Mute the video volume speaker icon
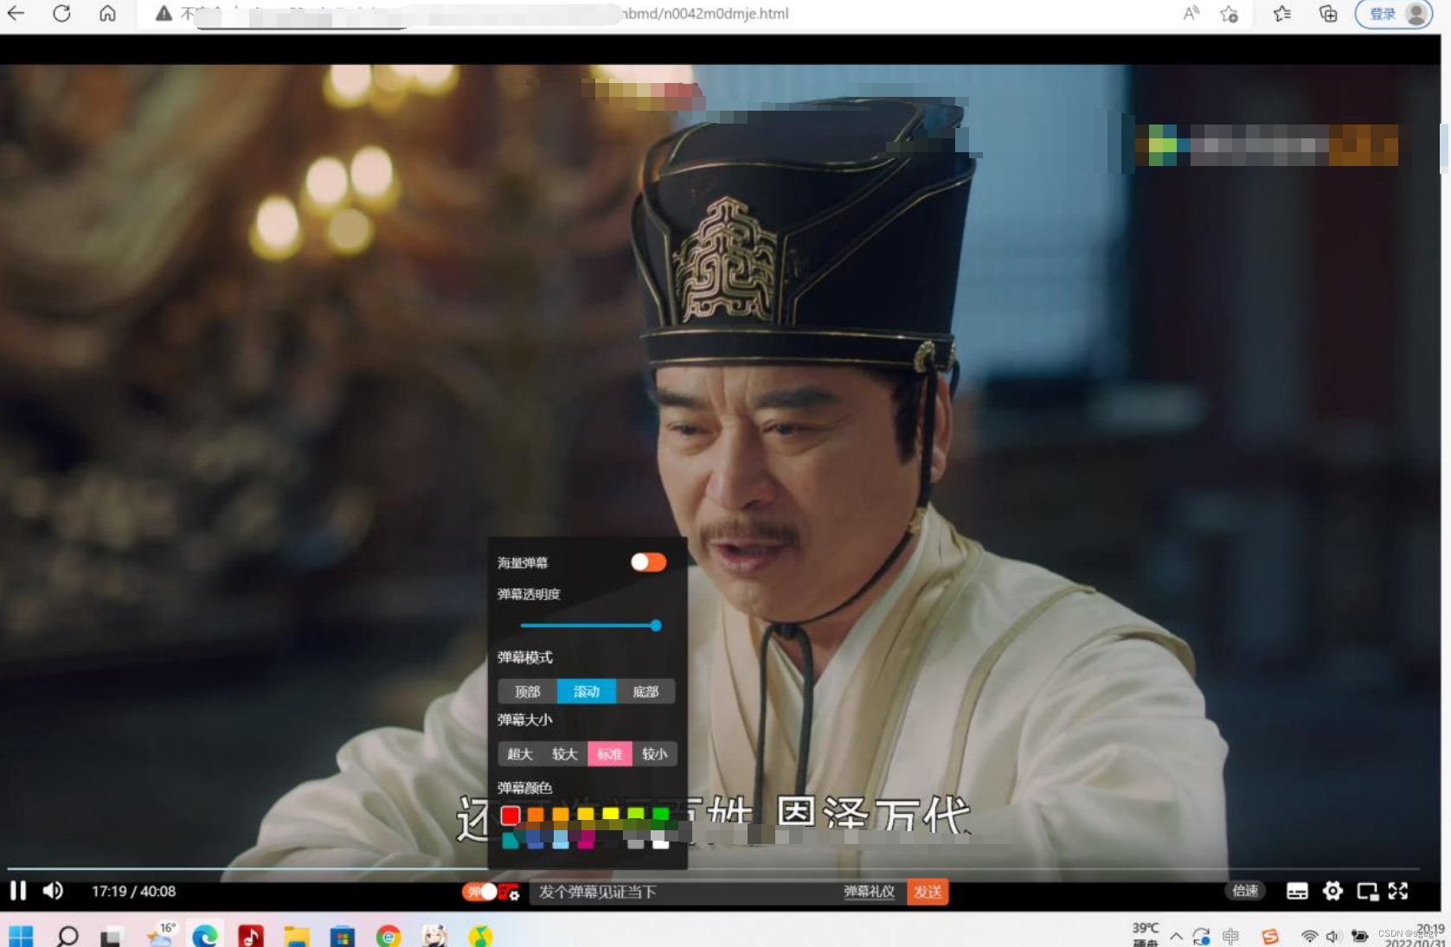Viewport: 1451px width, 947px height. (53, 891)
